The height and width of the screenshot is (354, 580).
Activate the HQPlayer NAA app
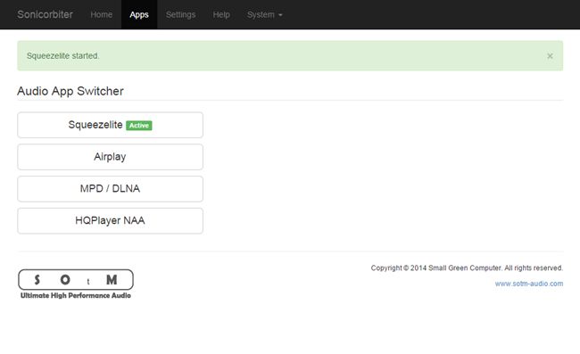111,220
